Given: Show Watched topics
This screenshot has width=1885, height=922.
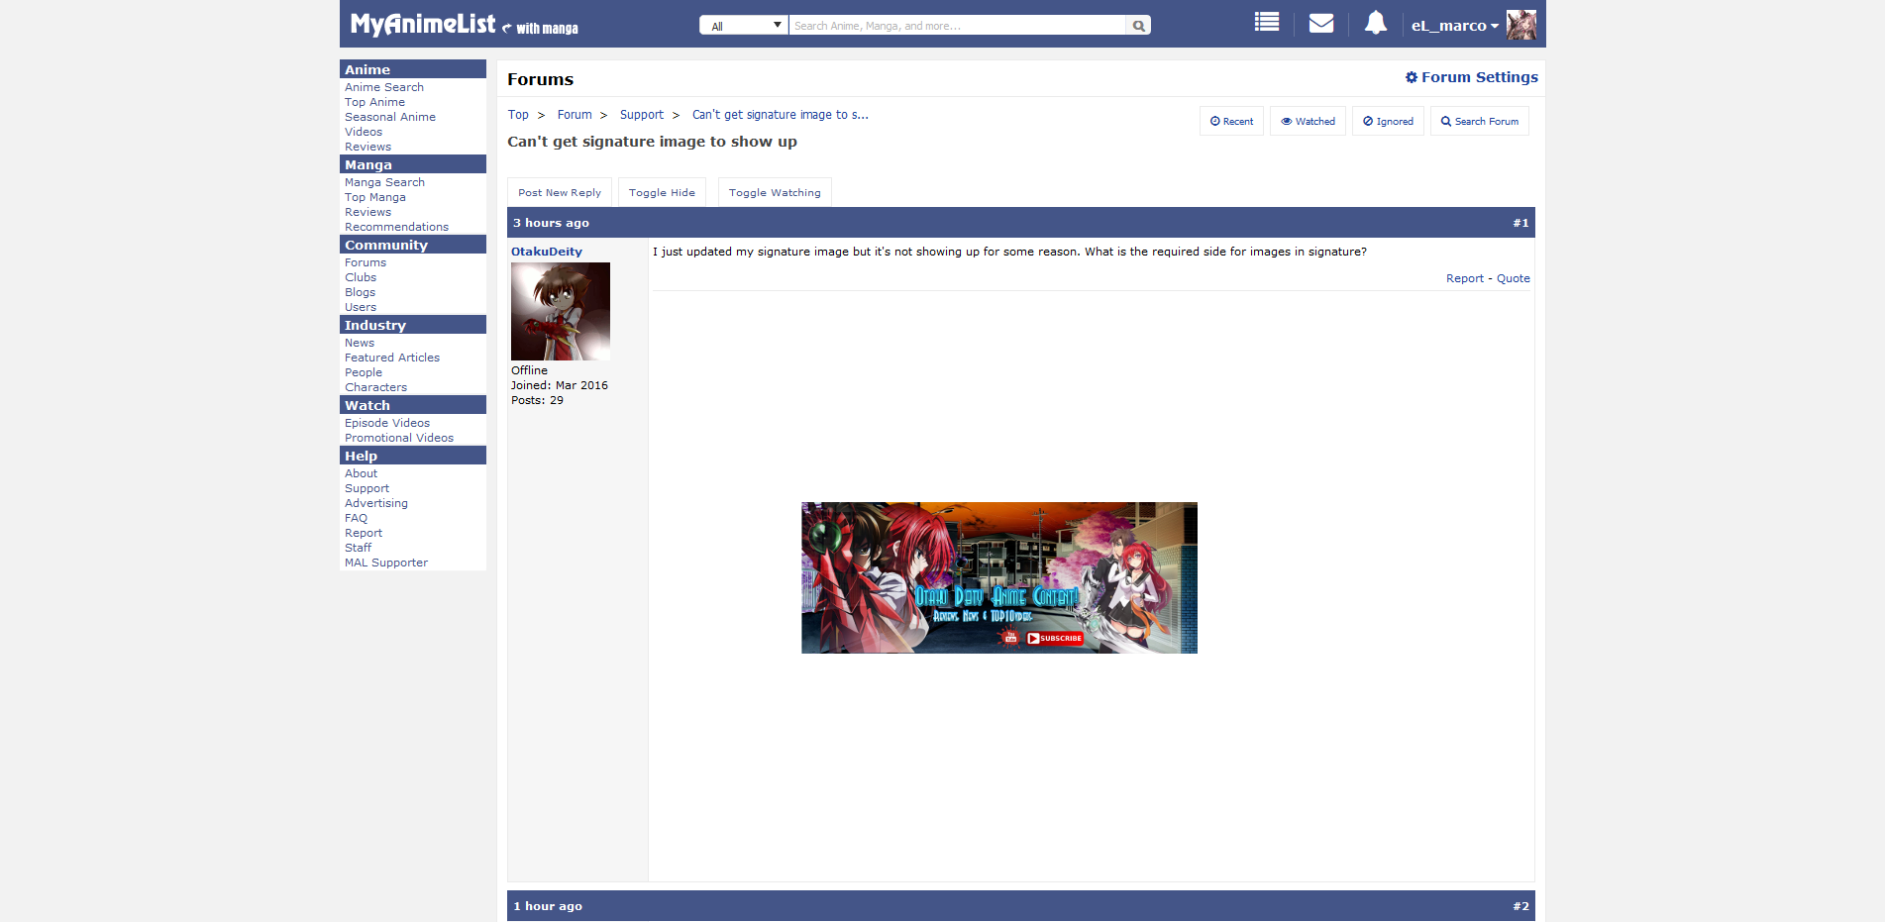Looking at the screenshot, I should [x=1308, y=121].
